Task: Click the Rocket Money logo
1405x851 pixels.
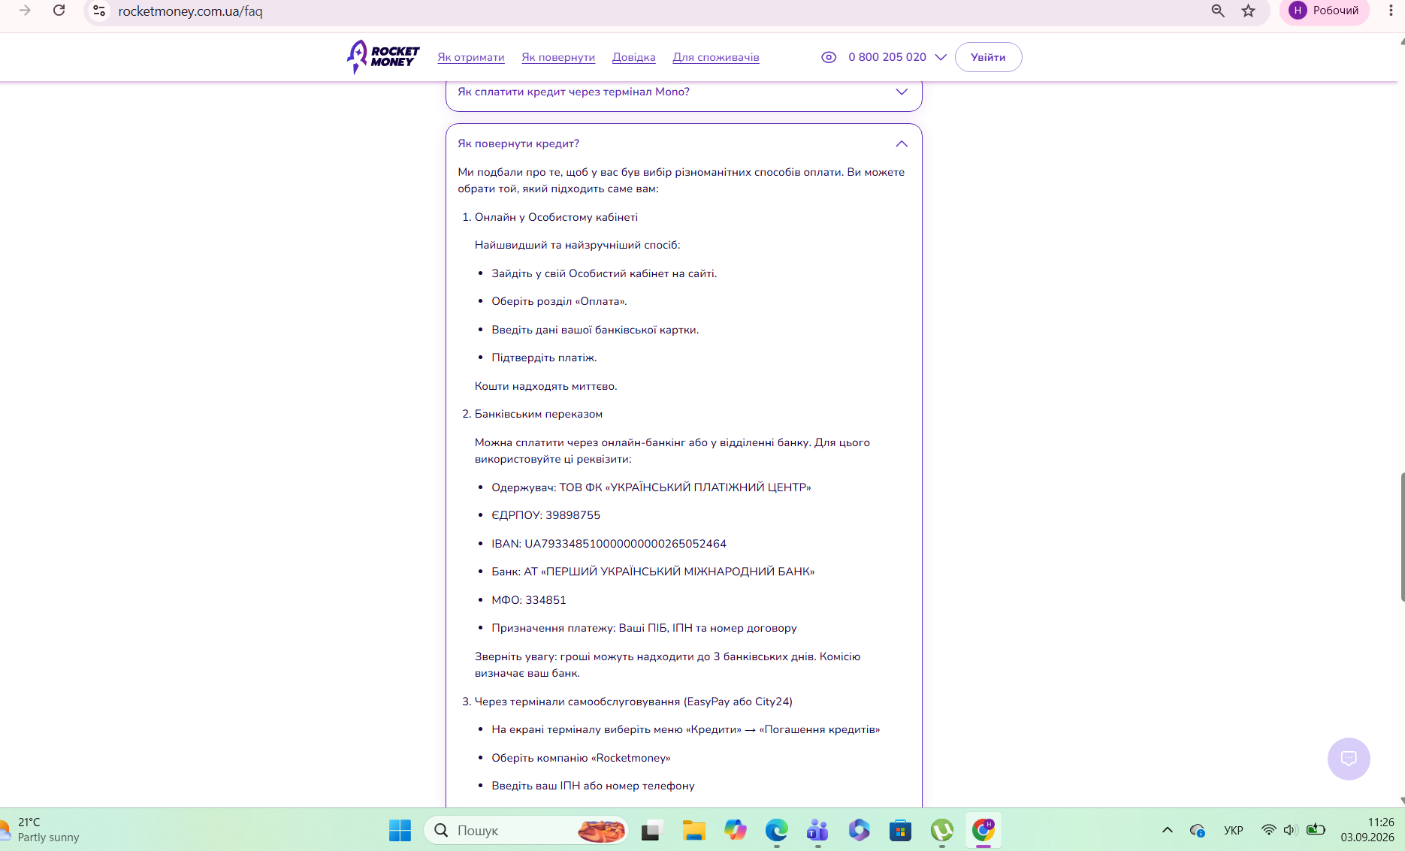Action: (383, 57)
